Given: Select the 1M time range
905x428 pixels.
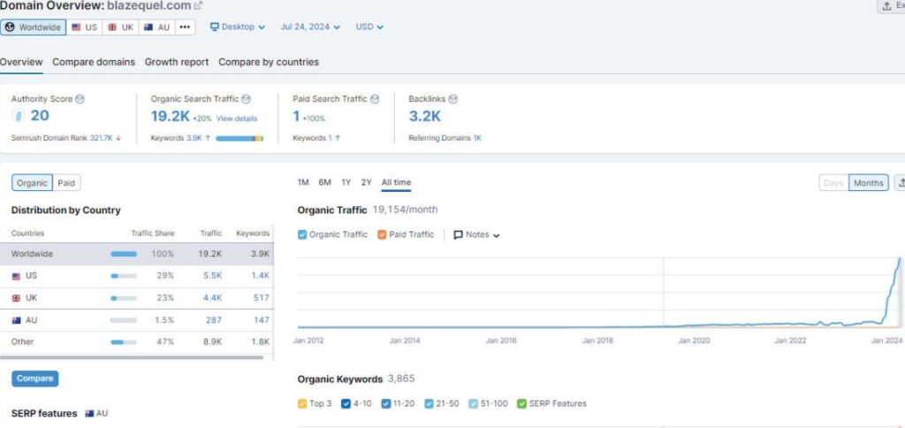Looking at the screenshot, I should point(303,182).
